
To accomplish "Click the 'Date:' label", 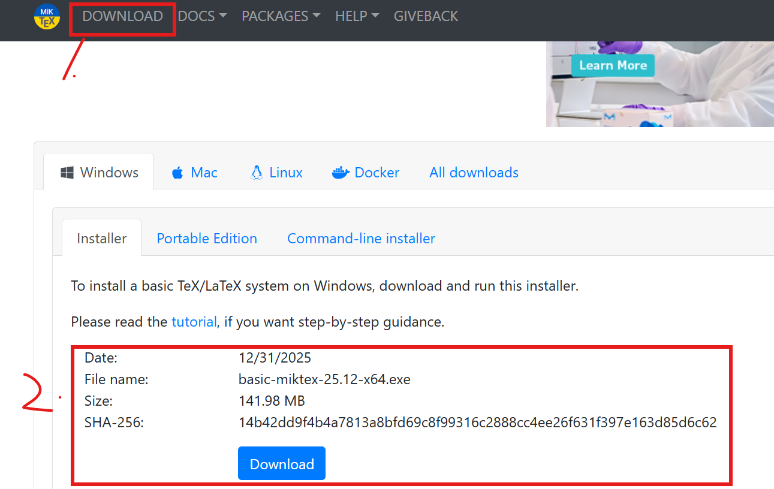I will [101, 358].
